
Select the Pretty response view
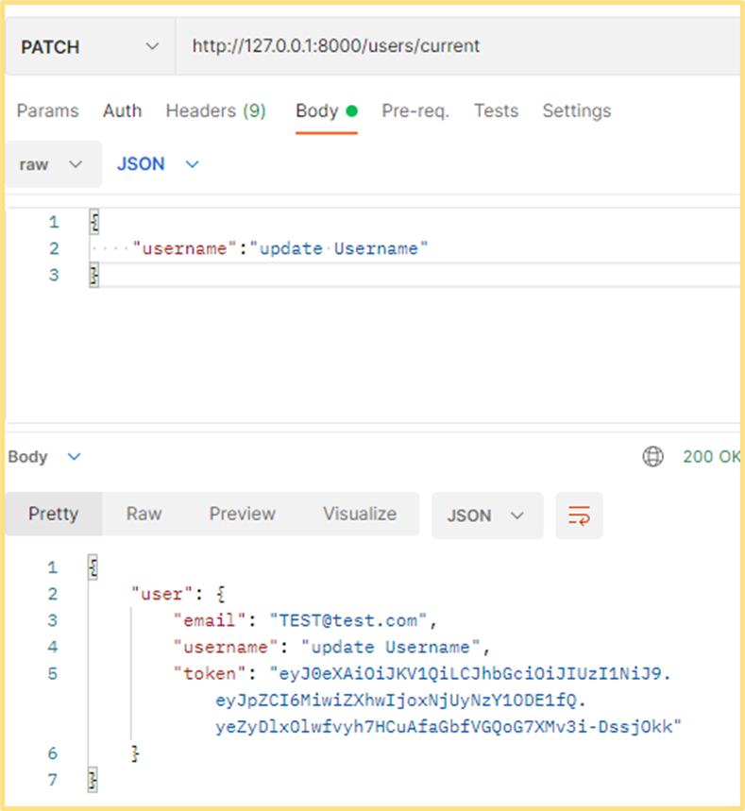(54, 515)
